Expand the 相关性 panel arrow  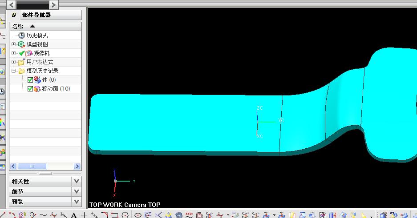[77, 182]
